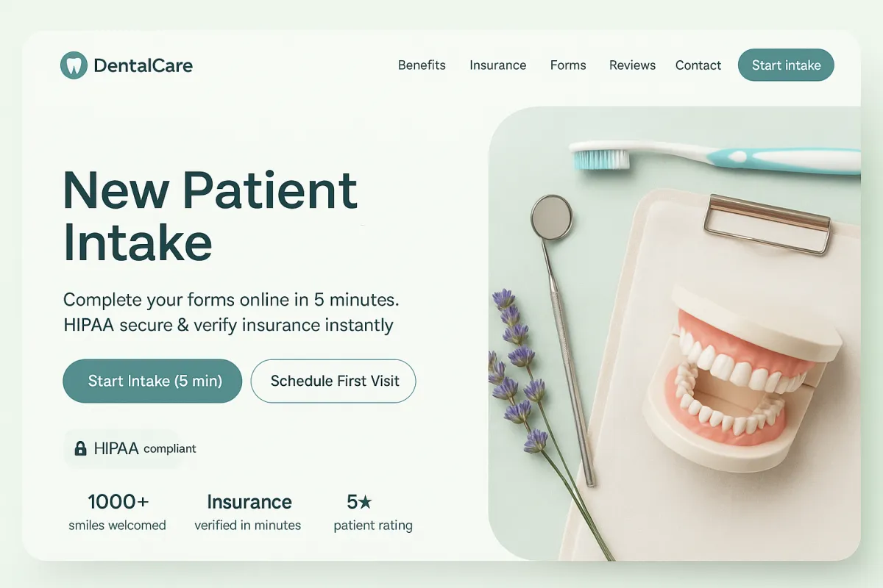
Task: Open the Benefits nav item
Action: pos(422,65)
